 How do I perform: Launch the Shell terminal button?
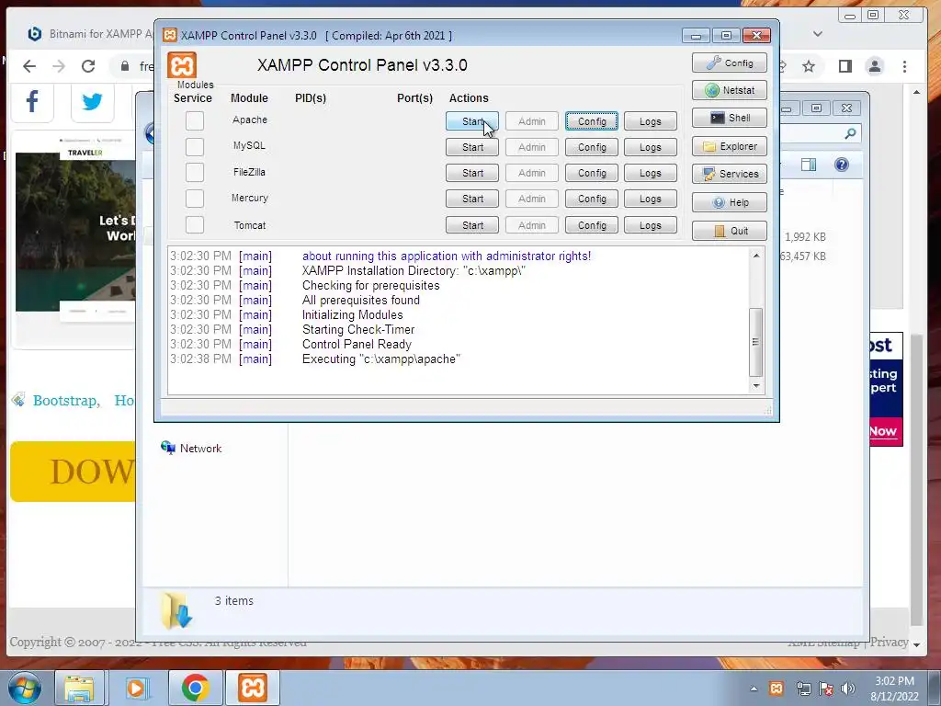click(729, 118)
